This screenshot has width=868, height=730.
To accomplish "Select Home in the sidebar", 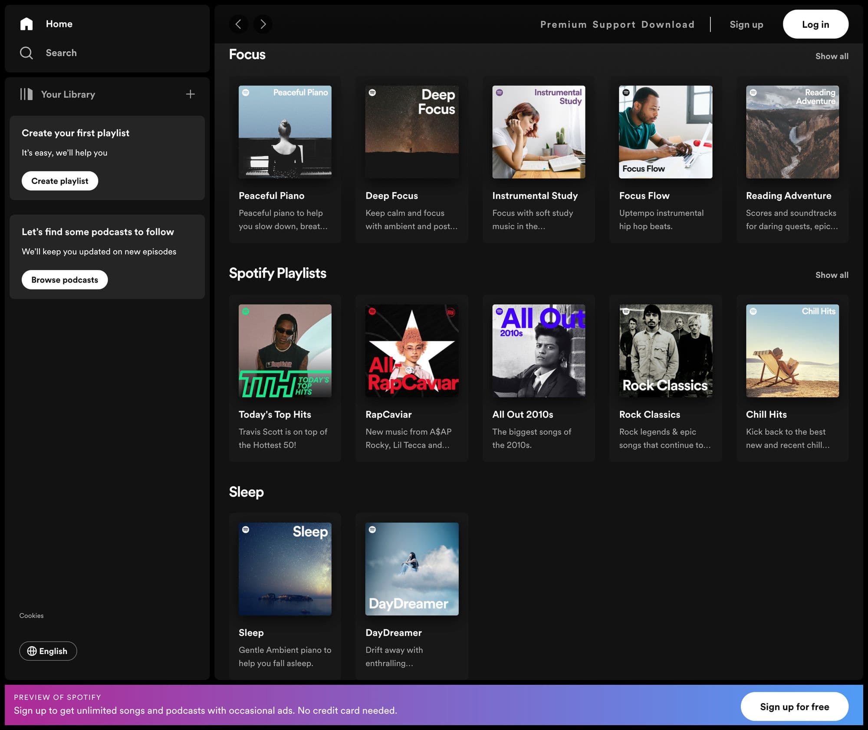I will [x=59, y=24].
